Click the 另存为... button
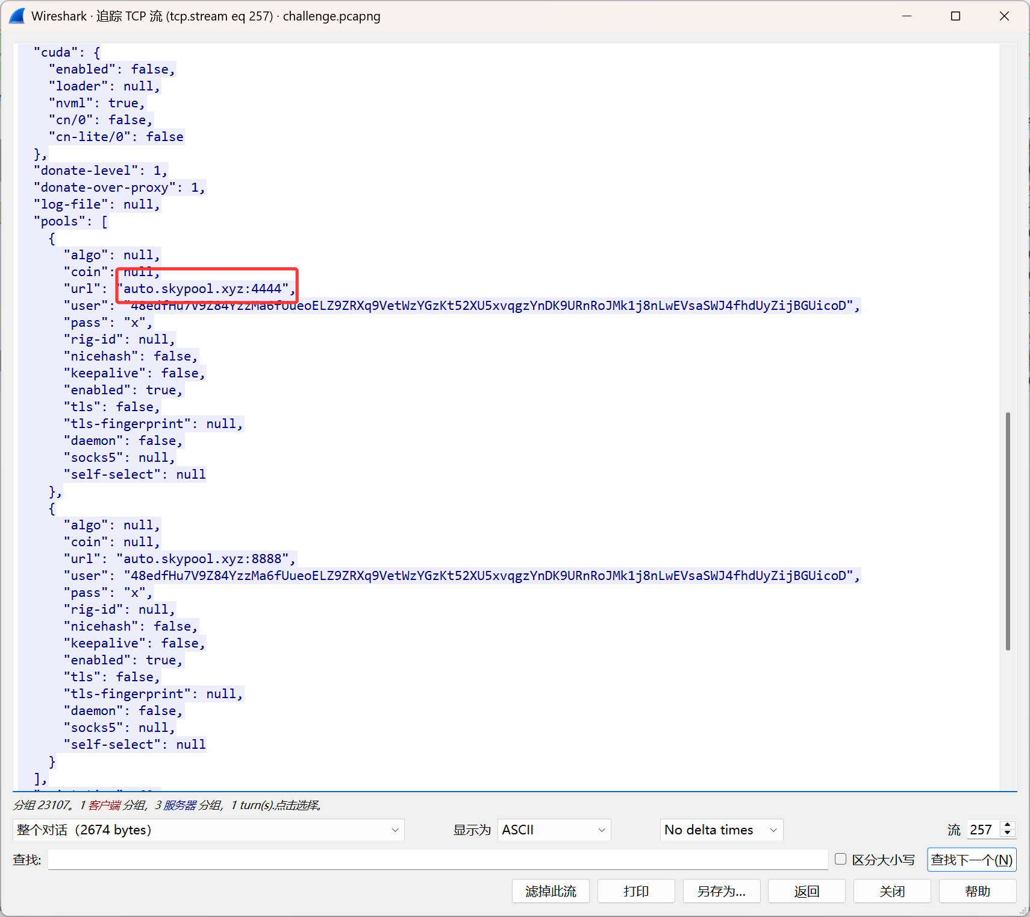The image size is (1030, 917). point(722,891)
